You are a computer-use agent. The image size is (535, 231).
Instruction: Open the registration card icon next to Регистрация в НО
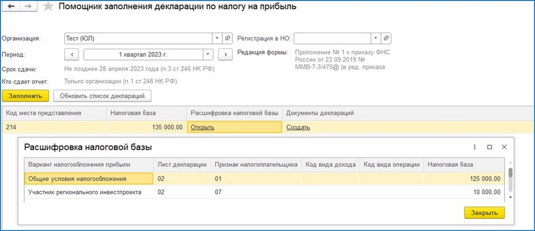(x=386, y=39)
